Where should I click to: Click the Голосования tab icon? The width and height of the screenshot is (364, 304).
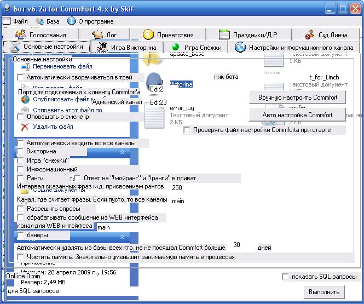21,35
